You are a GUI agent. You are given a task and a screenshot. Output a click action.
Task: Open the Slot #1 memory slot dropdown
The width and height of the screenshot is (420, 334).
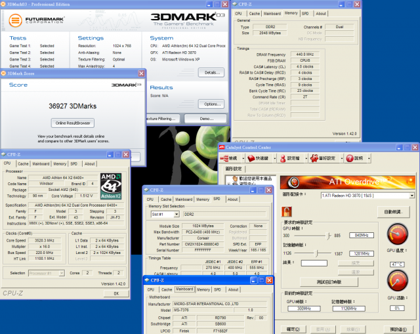click(x=177, y=215)
